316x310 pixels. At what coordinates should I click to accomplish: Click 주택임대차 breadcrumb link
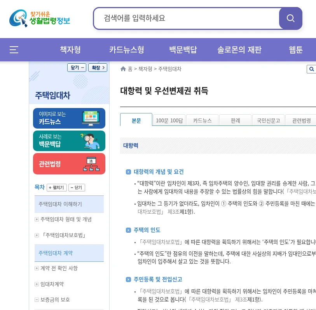pos(170,69)
